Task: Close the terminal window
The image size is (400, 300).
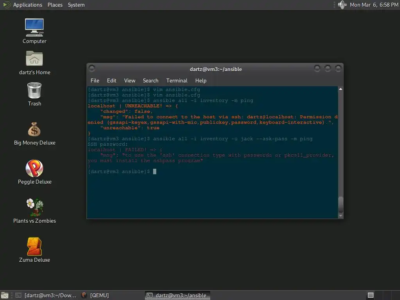Action: coord(338,68)
